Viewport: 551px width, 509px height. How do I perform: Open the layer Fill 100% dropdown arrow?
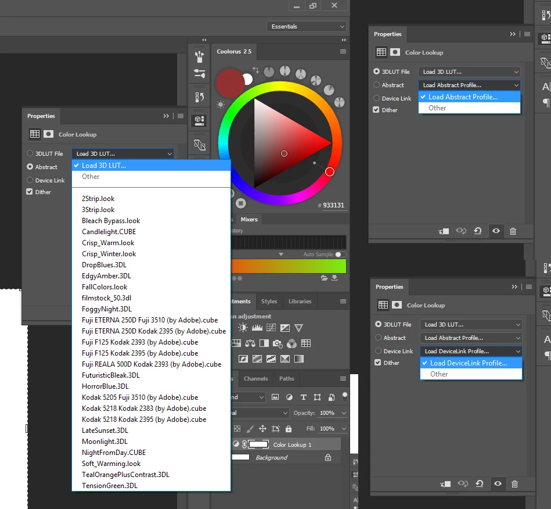(x=344, y=428)
